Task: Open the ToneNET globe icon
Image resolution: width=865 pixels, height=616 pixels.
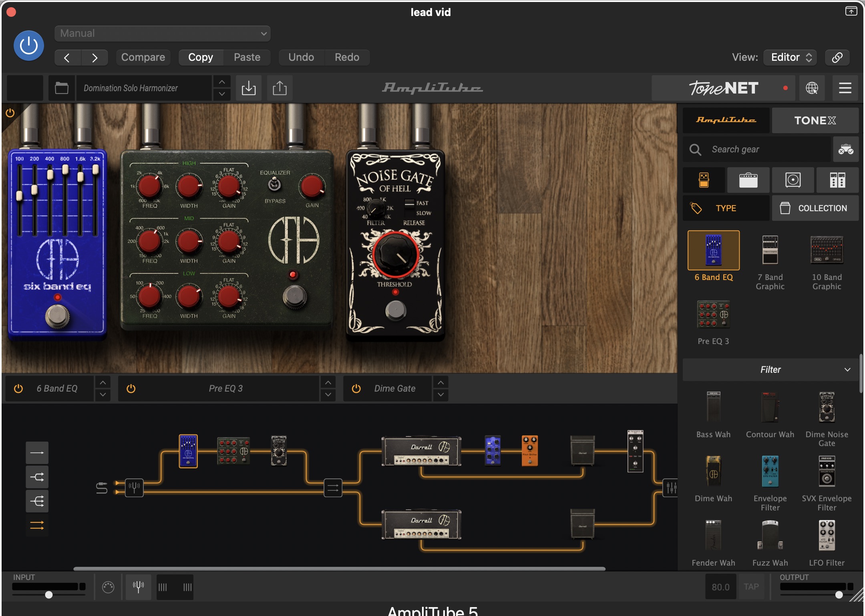Action: point(812,88)
